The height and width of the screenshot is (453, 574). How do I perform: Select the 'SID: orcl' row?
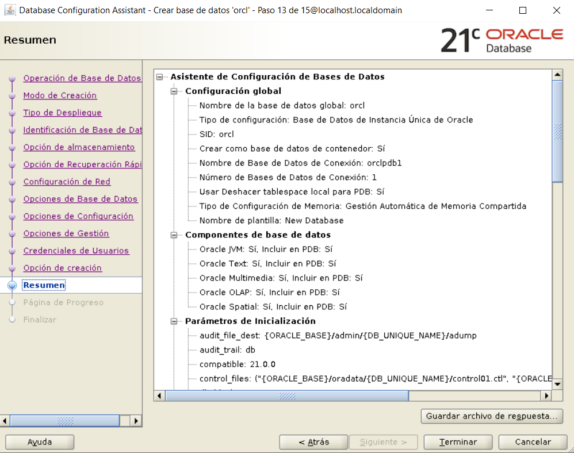click(216, 135)
